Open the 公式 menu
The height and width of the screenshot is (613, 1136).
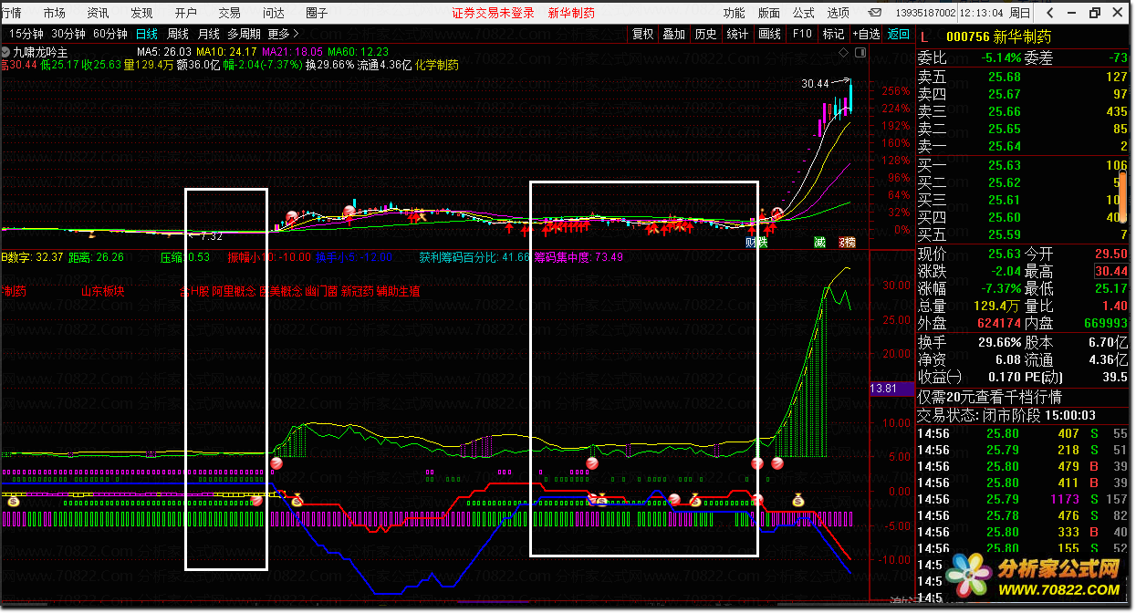(803, 13)
